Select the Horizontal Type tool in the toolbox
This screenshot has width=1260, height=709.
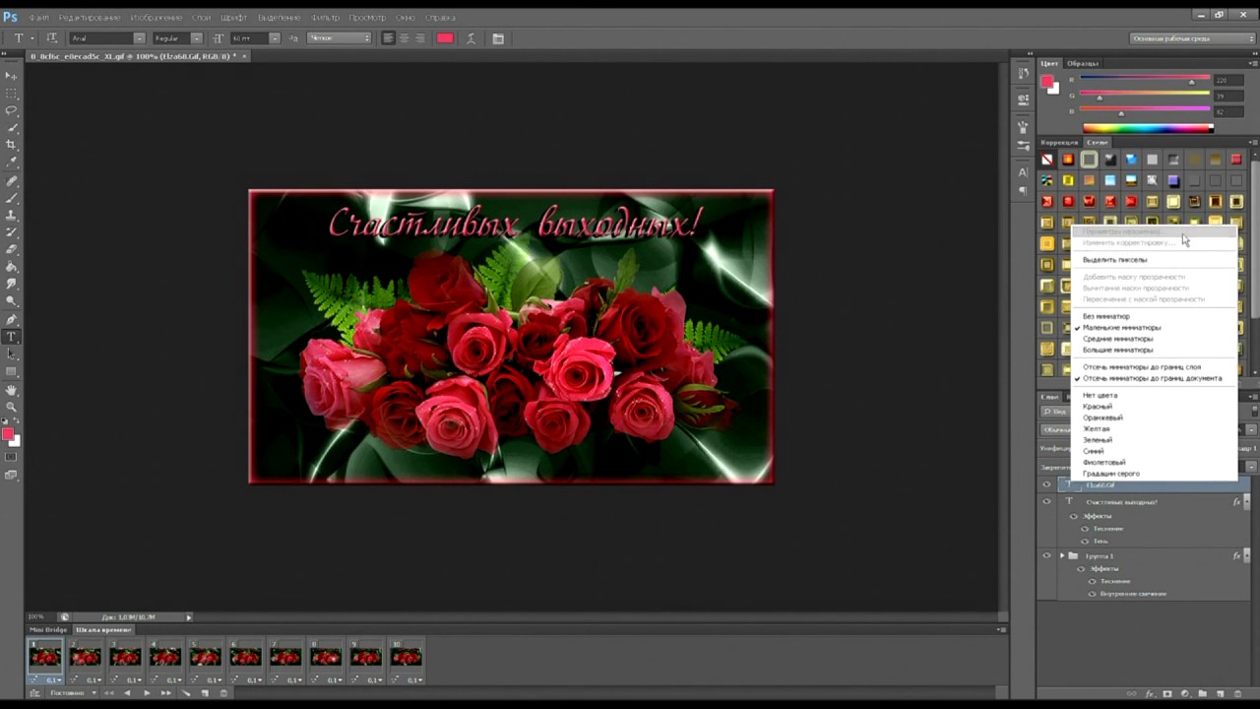tap(12, 337)
